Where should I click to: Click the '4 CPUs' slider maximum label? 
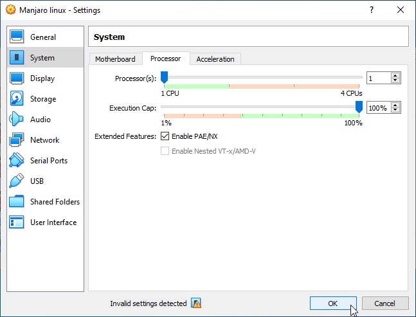[351, 93]
